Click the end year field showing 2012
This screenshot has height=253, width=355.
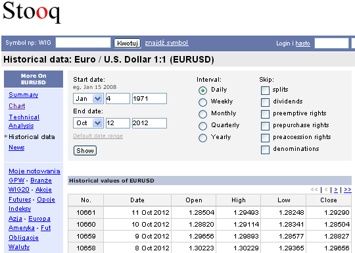[x=149, y=123]
